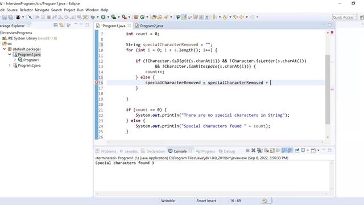This screenshot has width=364, height=205.
Task: Open the Back history dropdown arrow
Action: 247,17
